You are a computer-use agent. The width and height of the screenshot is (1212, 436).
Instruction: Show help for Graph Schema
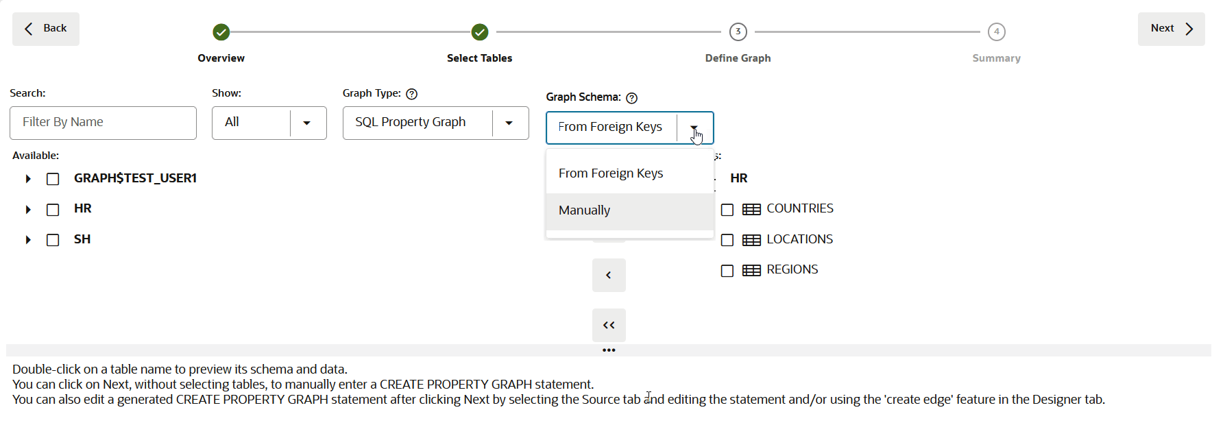632,98
